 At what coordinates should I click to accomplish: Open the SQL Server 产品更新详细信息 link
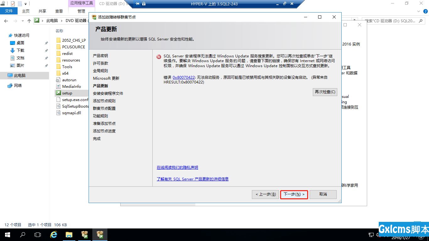[x=193, y=179]
